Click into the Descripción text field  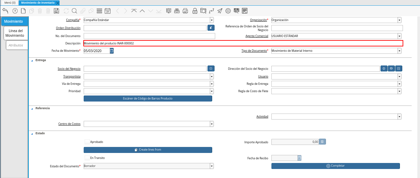click(x=243, y=43)
